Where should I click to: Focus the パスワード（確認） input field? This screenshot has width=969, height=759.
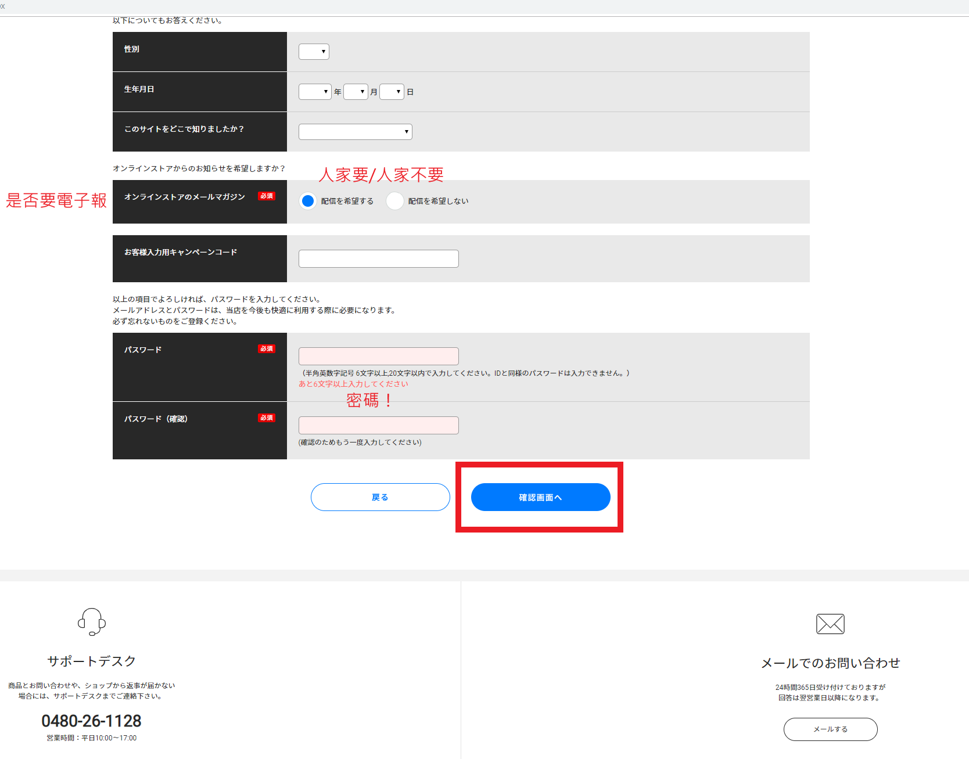(378, 425)
